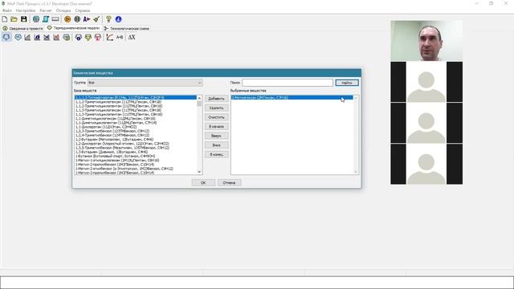Click the A+B reactions icon
The image size is (514, 289).
120,38
